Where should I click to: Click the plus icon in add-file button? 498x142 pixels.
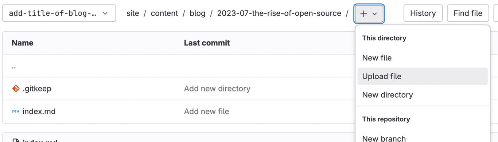click(363, 14)
